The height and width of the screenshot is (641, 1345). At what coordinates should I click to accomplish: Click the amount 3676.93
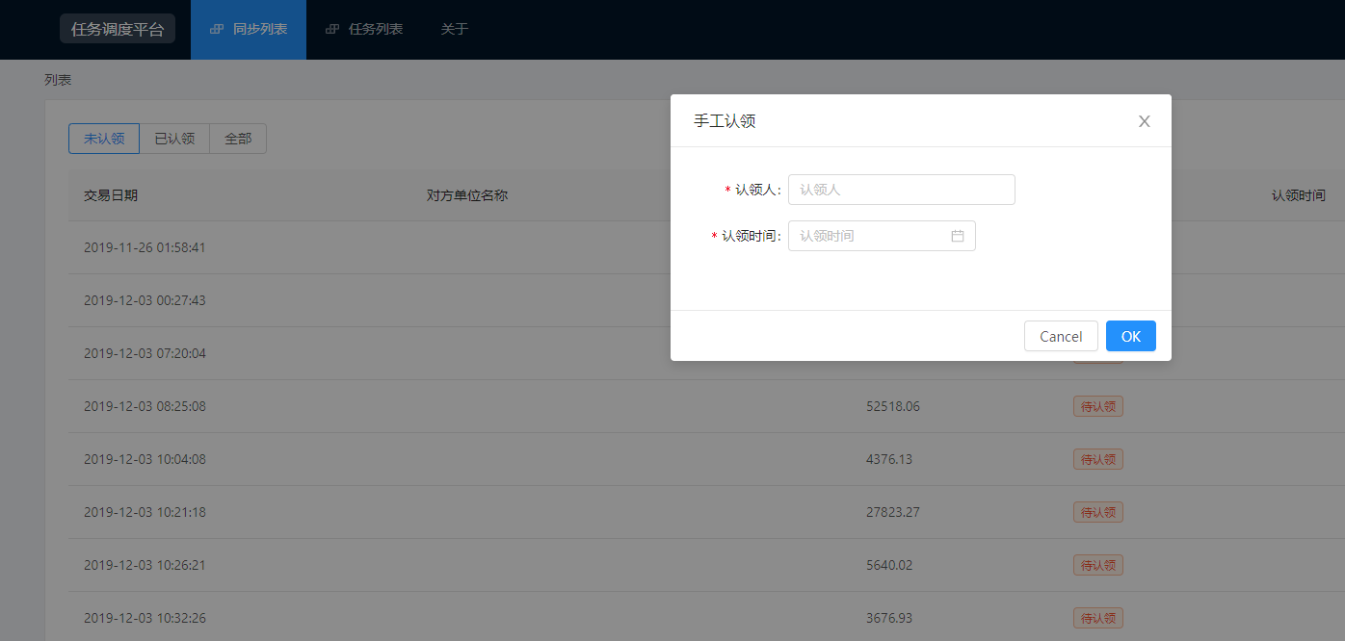tap(889, 618)
